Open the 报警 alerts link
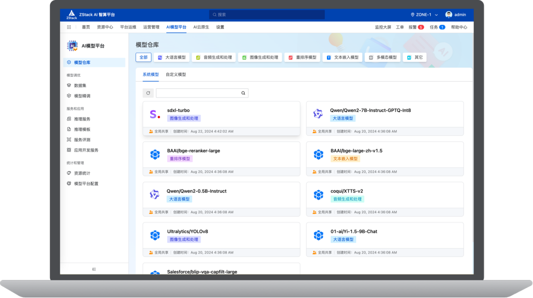Viewport: 533px width, 298px height. point(416,27)
